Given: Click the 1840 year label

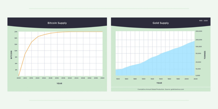Looking at the screenshot, I should (118, 79).
